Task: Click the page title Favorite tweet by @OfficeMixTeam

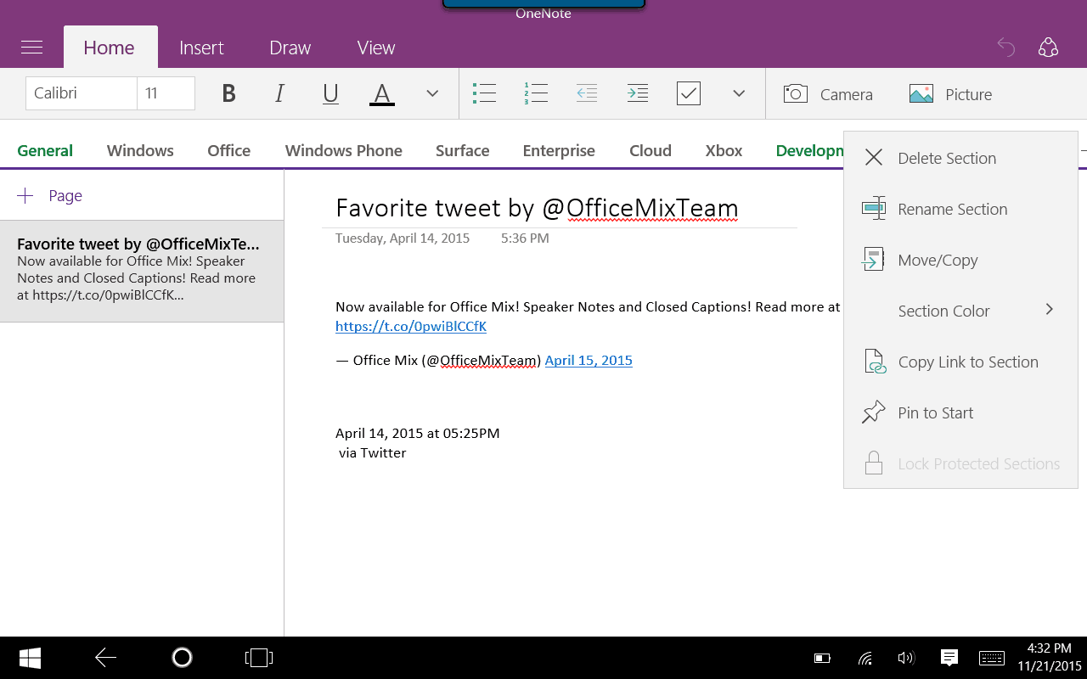Action: click(537, 208)
